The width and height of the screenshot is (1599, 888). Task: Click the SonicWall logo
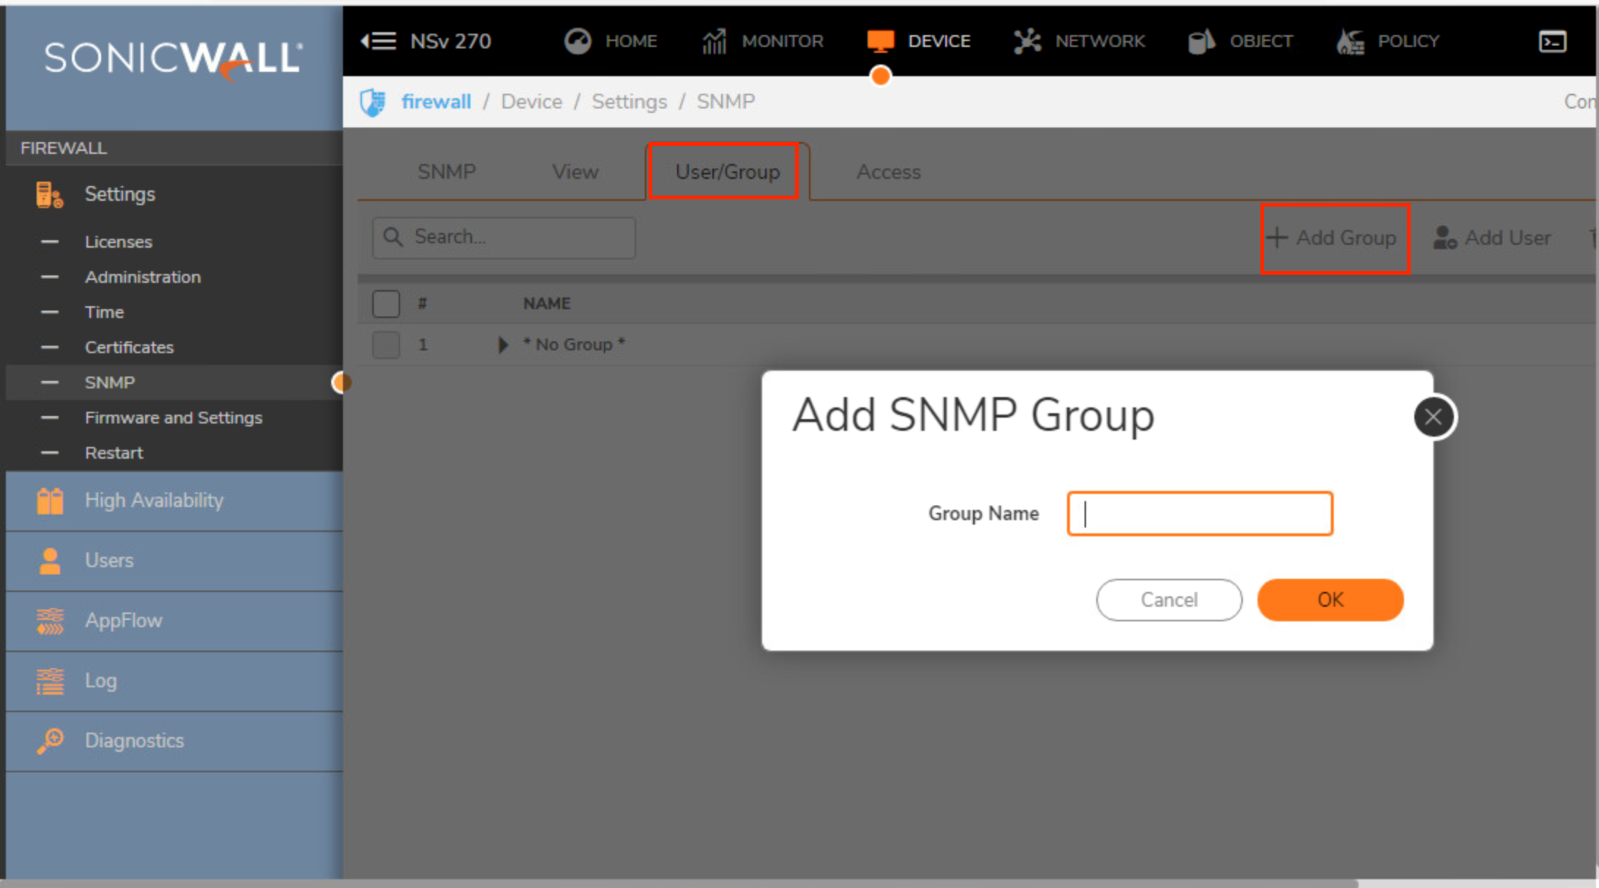pyautogui.click(x=173, y=59)
